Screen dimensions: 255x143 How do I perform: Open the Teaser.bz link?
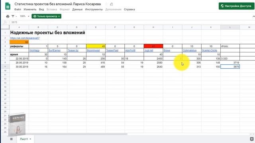[x=73, y=50]
